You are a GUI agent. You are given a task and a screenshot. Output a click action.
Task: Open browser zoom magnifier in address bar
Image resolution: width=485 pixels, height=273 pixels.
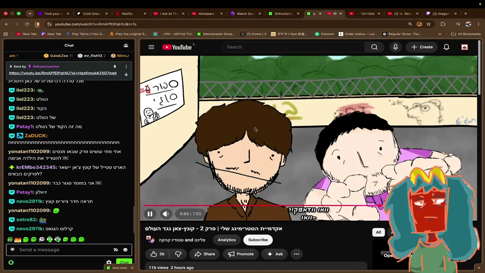pyautogui.click(x=410, y=24)
